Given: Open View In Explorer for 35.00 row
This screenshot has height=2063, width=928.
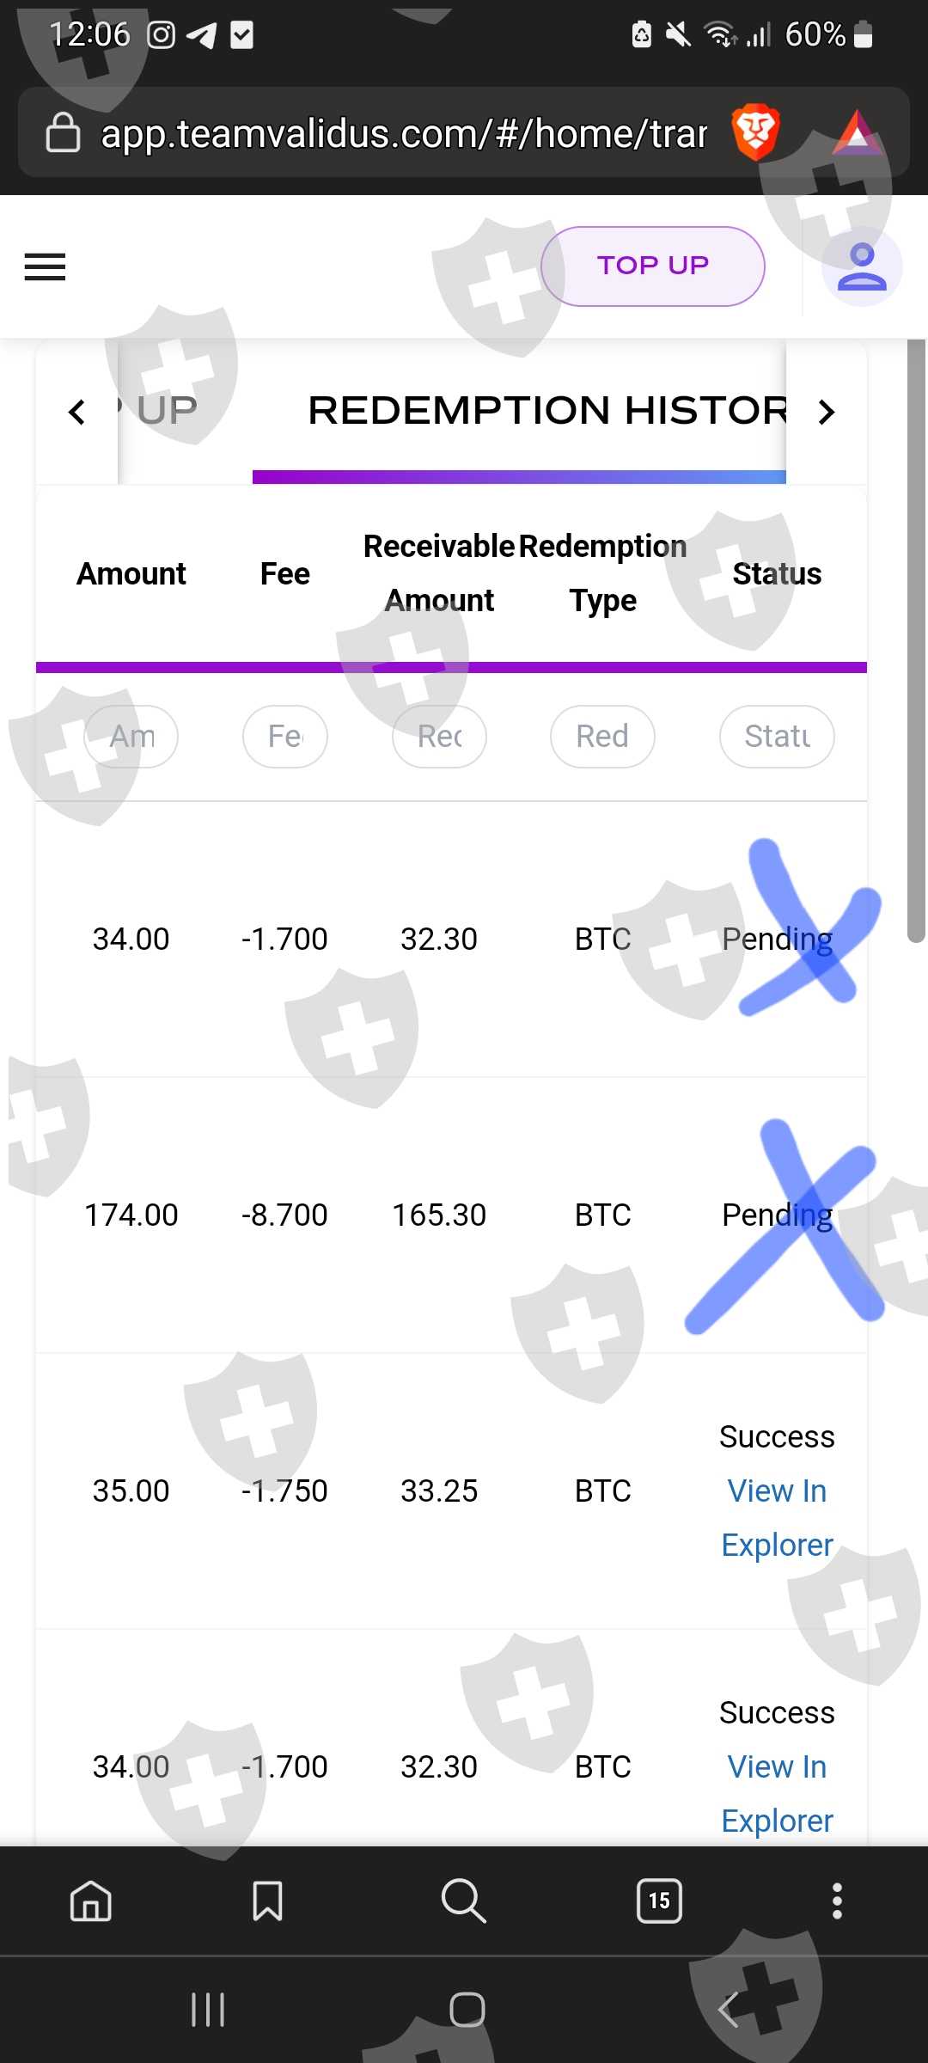Looking at the screenshot, I should [x=777, y=1517].
